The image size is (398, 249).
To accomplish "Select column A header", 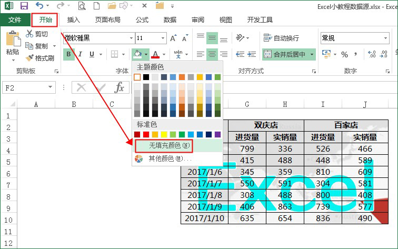I will (36, 104).
